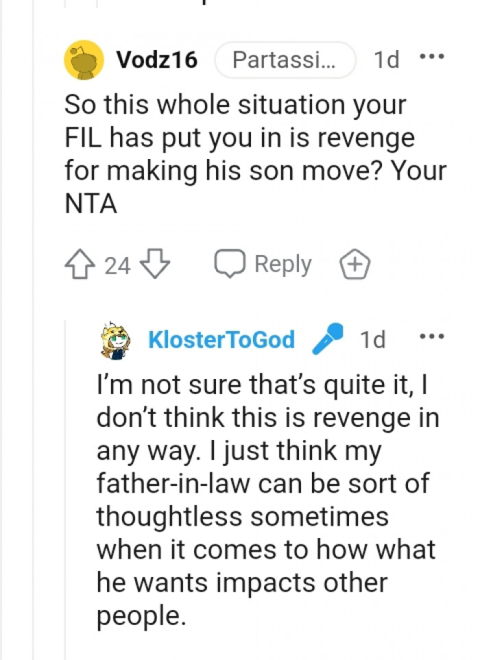Click Vodz16's alien Snoo avatar
Image resolution: width=480 pixels, height=660 pixels.
click(82, 59)
